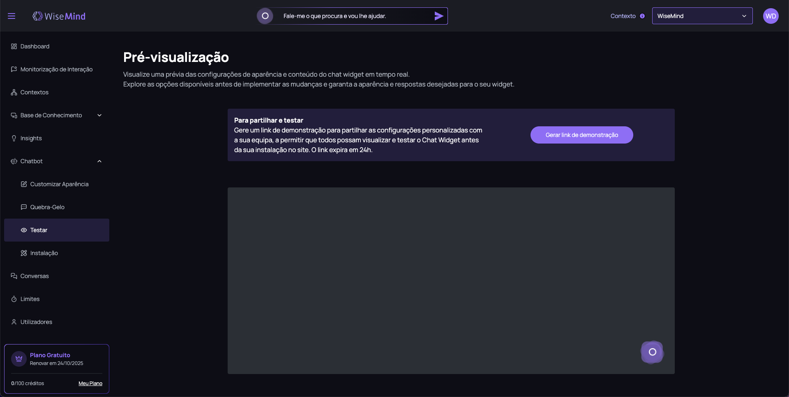Open the Quebra-Gelo menu item
789x397 pixels.
click(47, 207)
